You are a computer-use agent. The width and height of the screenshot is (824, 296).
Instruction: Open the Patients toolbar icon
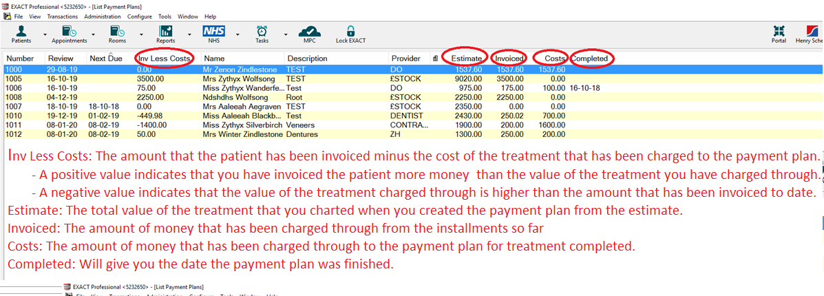(x=21, y=32)
